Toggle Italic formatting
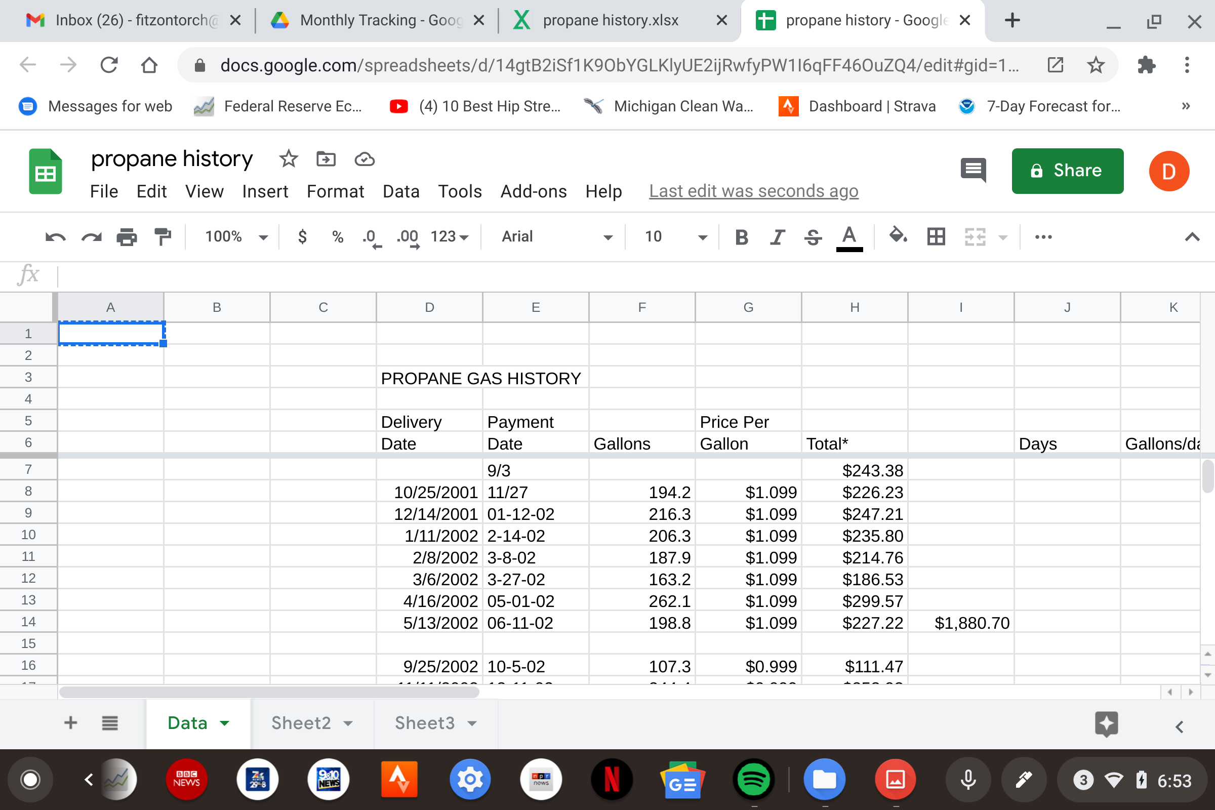The height and width of the screenshot is (810, 1215). tap(777, 237)
